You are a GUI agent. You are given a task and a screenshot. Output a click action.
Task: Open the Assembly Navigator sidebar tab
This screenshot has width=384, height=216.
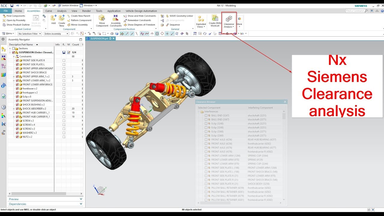point(3,49)
